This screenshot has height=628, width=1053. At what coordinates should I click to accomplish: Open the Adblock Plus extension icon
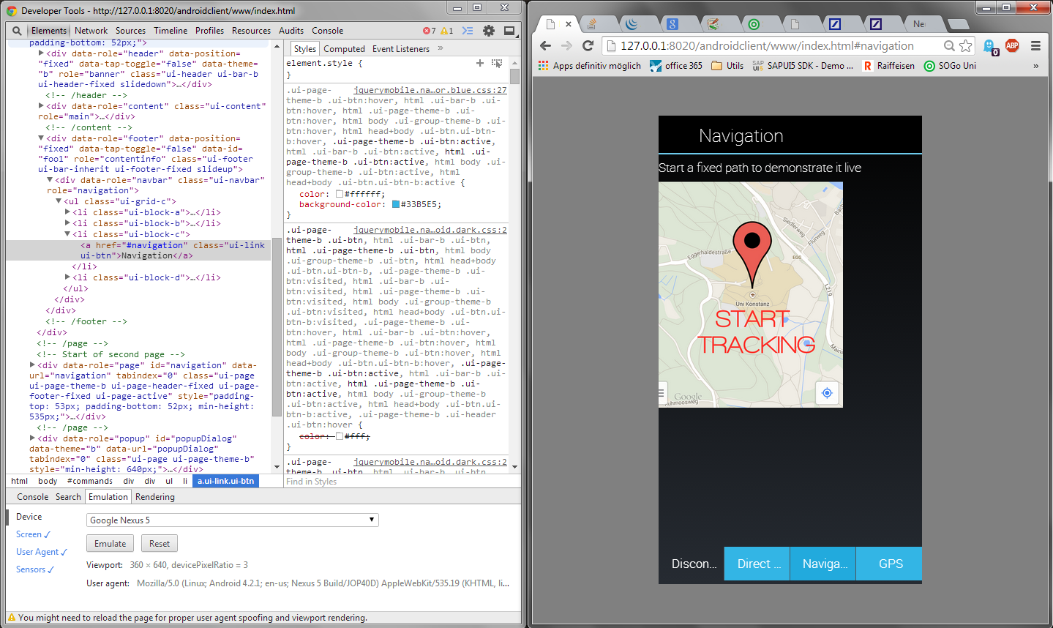tap(1012, 45)
